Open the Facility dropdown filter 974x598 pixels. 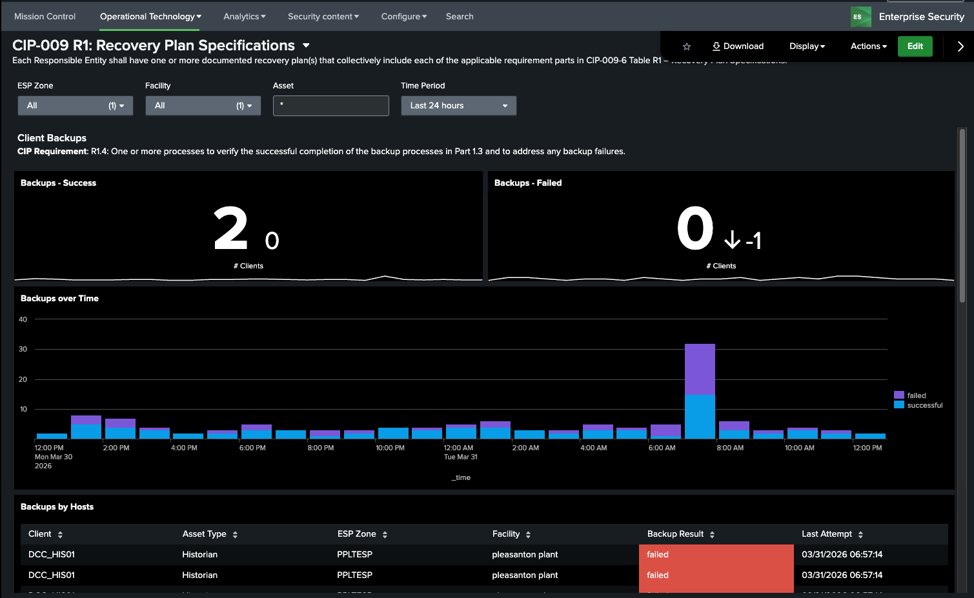coord(203,106)
